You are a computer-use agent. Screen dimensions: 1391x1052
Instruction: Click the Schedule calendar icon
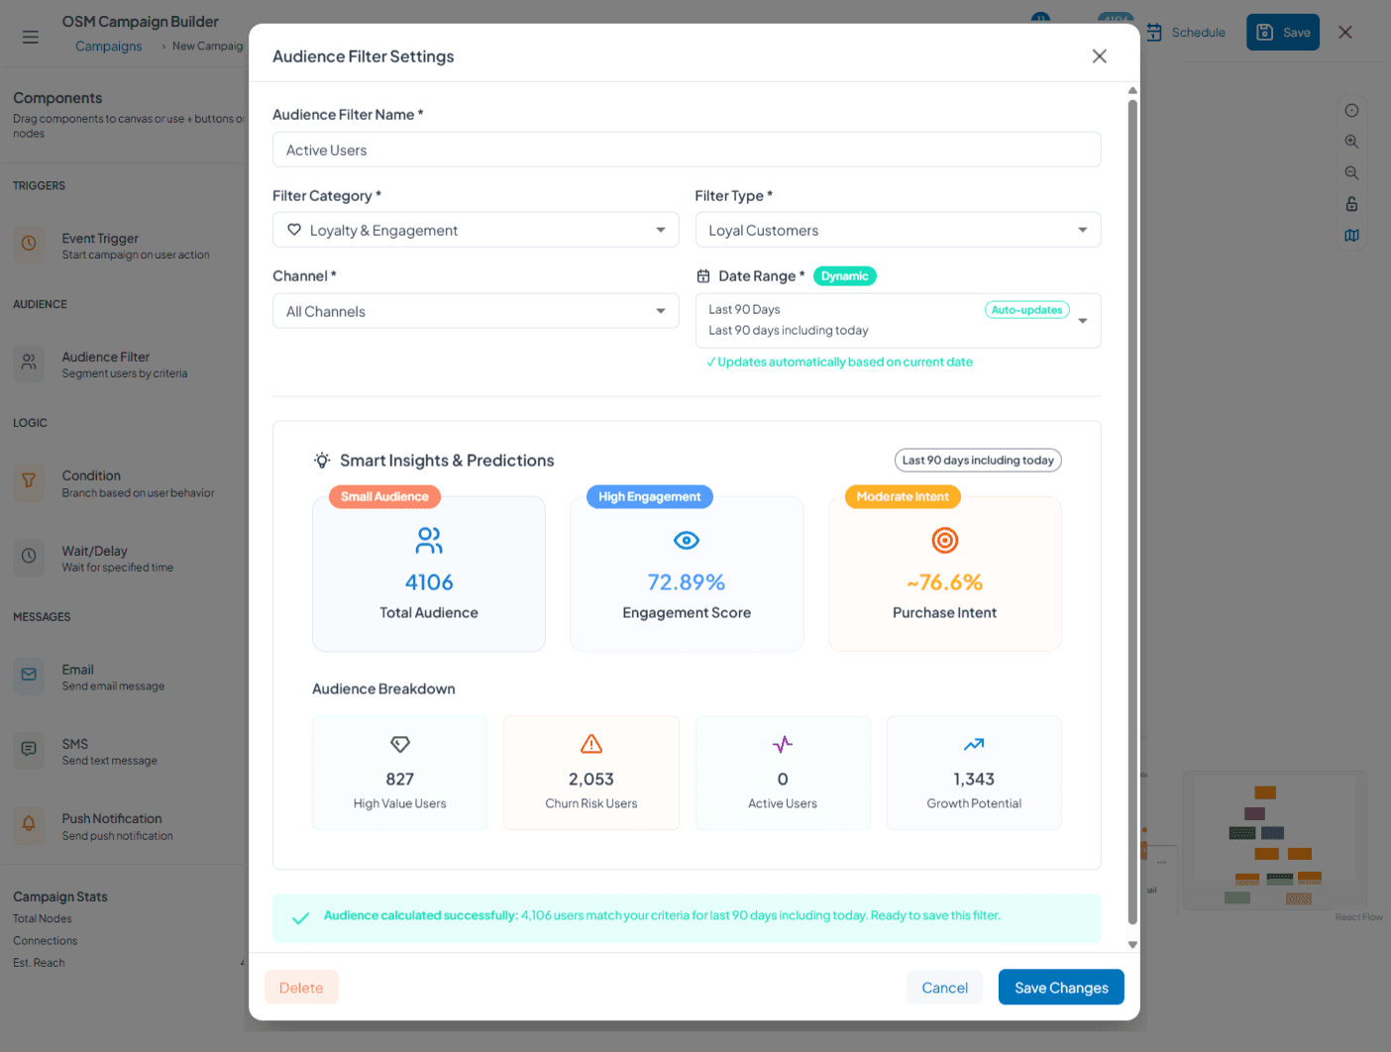pos(1154,33)
